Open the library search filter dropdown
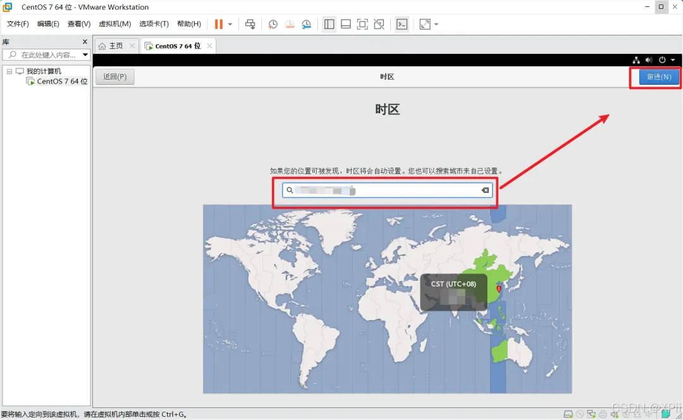683x420 pixels. (85, 55)
